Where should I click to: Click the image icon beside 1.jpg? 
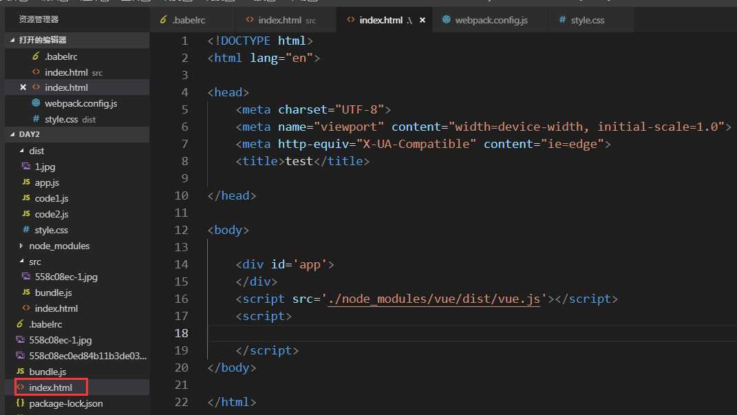tap(26, 167)
